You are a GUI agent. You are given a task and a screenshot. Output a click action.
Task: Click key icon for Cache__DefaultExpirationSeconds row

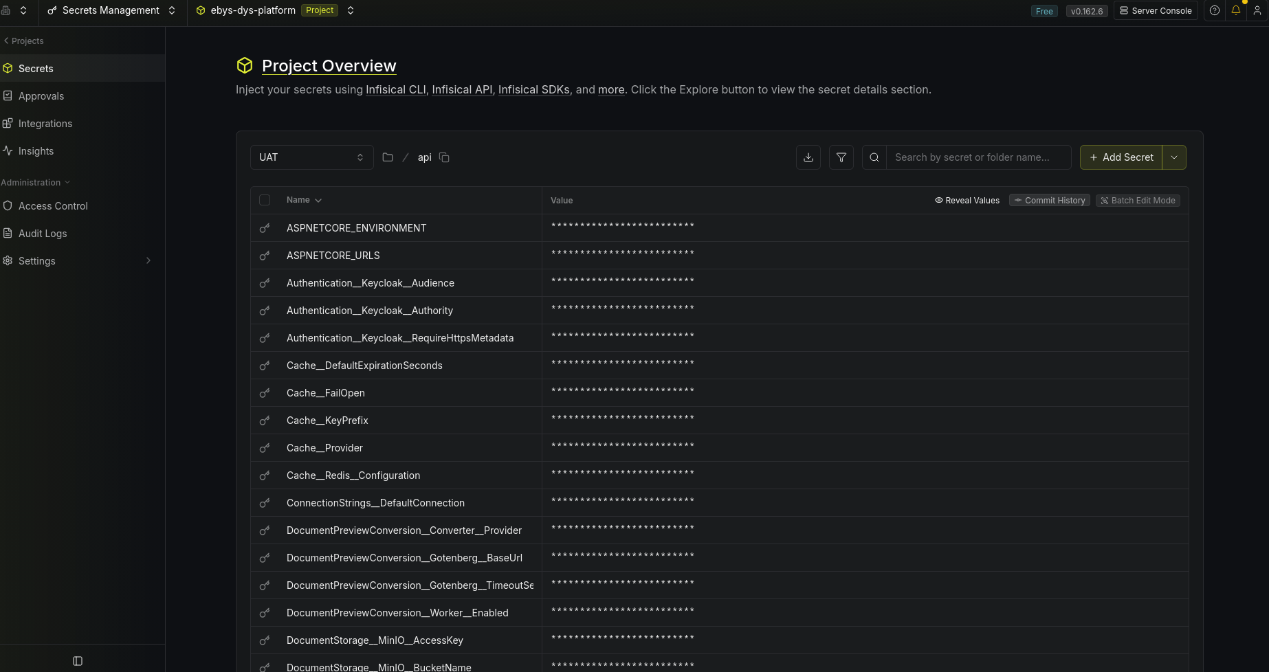[265, 366]
